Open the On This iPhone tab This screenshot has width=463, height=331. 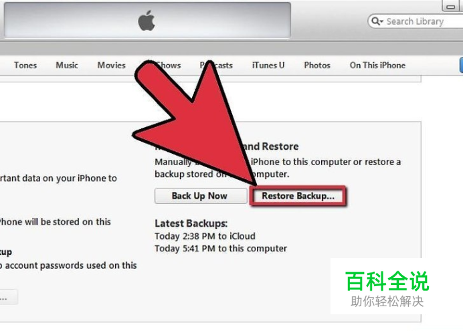click(377, 66)
